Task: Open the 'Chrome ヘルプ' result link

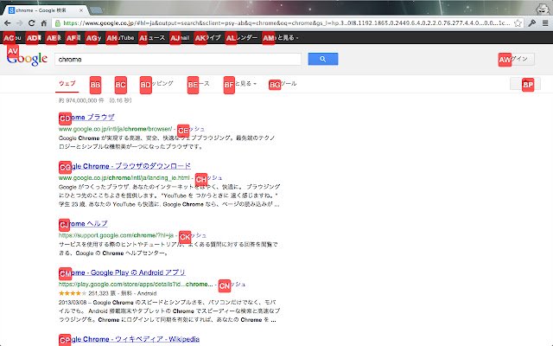Action: [x=83, y=223]
